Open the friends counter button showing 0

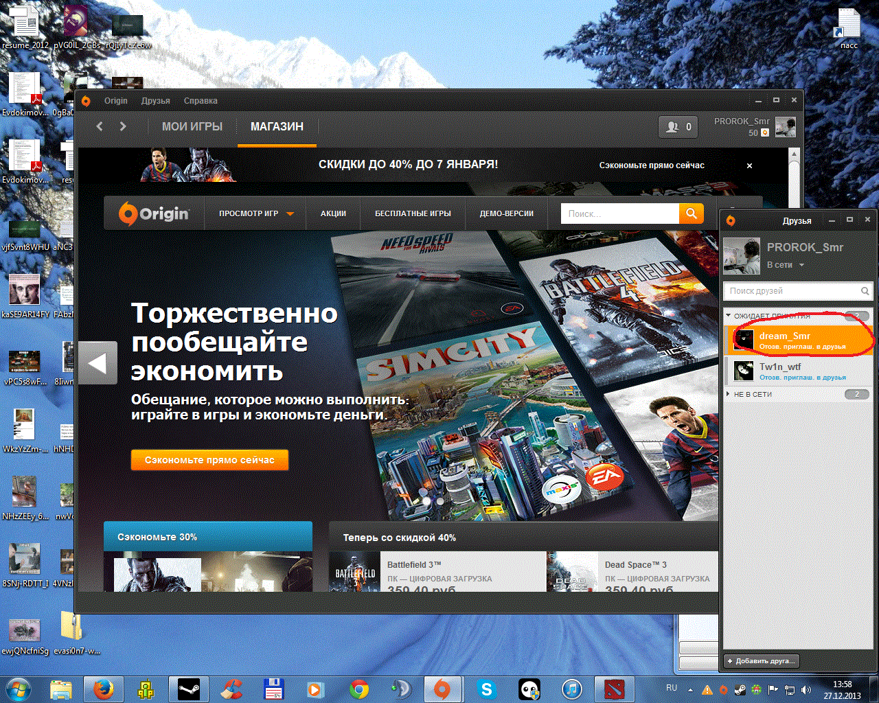pyautogui.click(x=678, y=127)
